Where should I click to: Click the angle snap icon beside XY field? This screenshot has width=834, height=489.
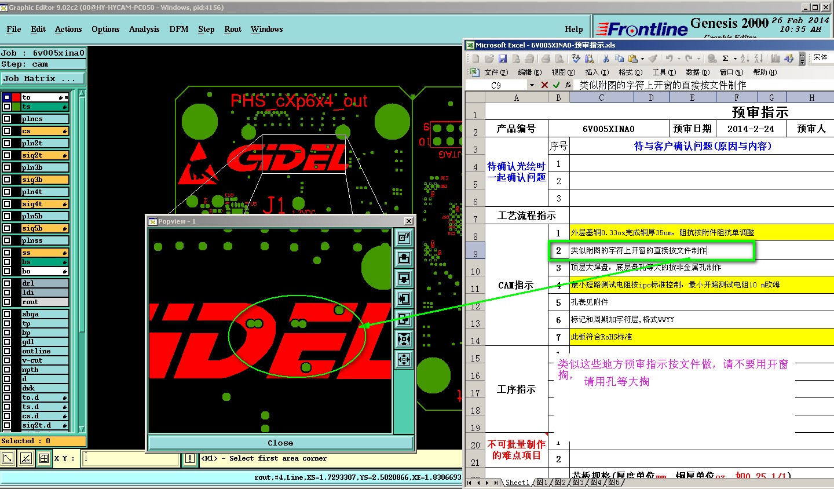coord(26,458)
